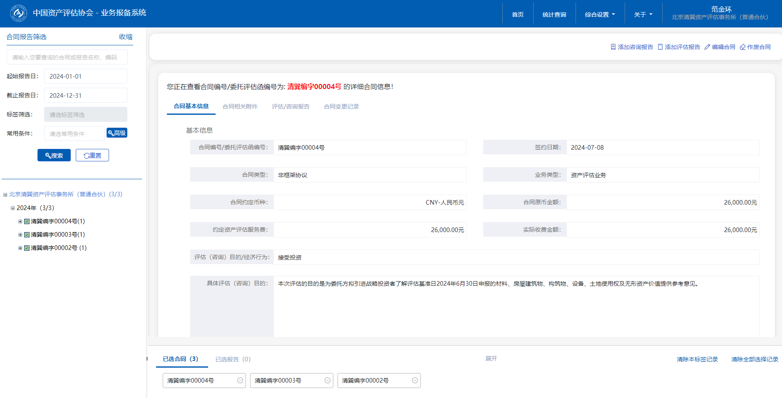Remove 清巽编字00002号 from selected contracts
782x398 pixels.
(x=415, y=381)
